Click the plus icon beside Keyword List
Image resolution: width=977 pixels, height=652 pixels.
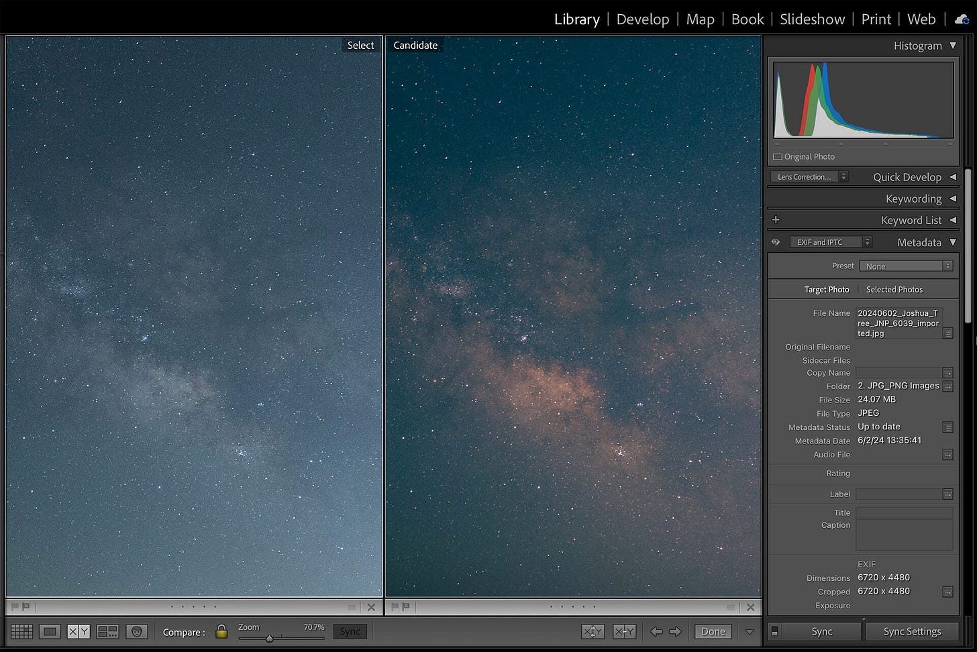pyautogui.click(x=776, y=220)
